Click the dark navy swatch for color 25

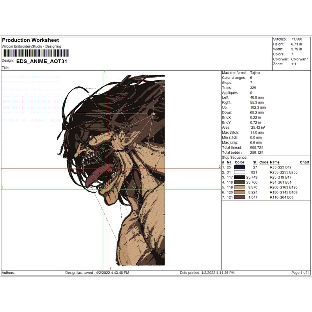239,167
